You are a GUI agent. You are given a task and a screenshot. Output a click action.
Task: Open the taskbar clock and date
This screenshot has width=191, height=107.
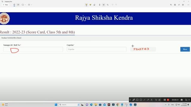pos(184,105)
